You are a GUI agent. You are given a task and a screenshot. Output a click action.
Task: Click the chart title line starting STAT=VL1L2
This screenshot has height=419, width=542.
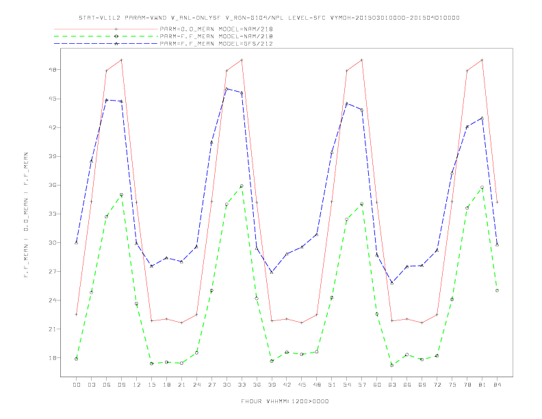tap(269, 18)
